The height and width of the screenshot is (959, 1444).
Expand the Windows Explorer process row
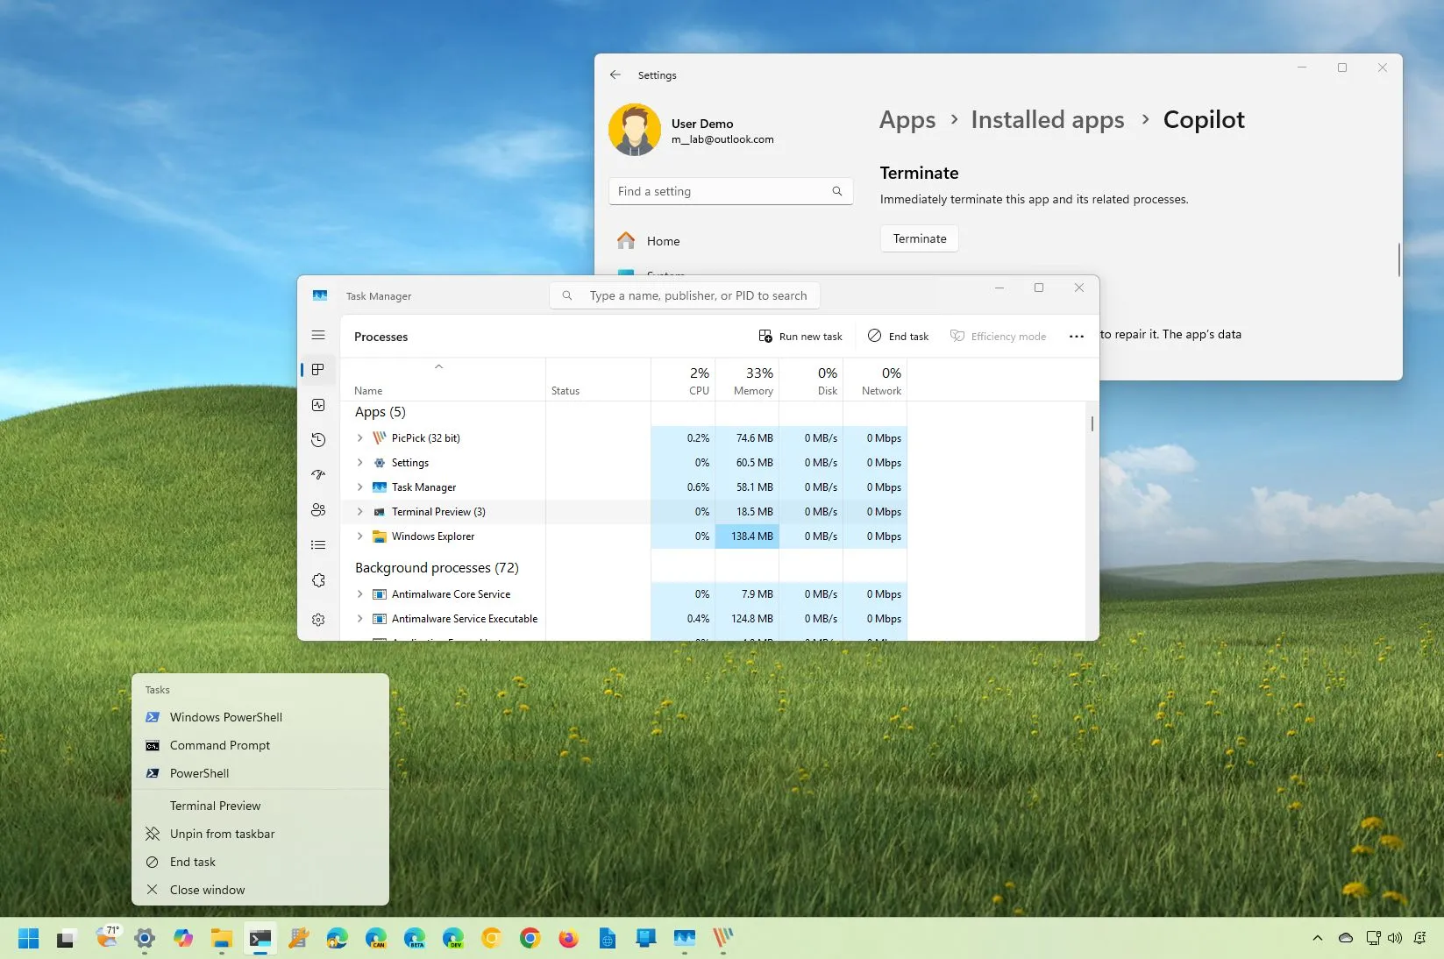click(359, 536)
